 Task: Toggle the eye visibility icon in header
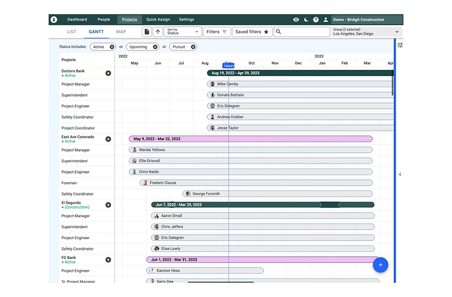coord(296,20)
